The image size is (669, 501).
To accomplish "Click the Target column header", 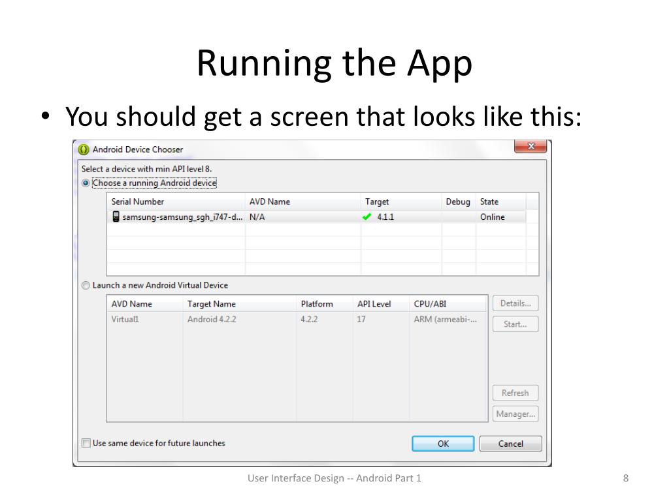I will coord(401,202).
